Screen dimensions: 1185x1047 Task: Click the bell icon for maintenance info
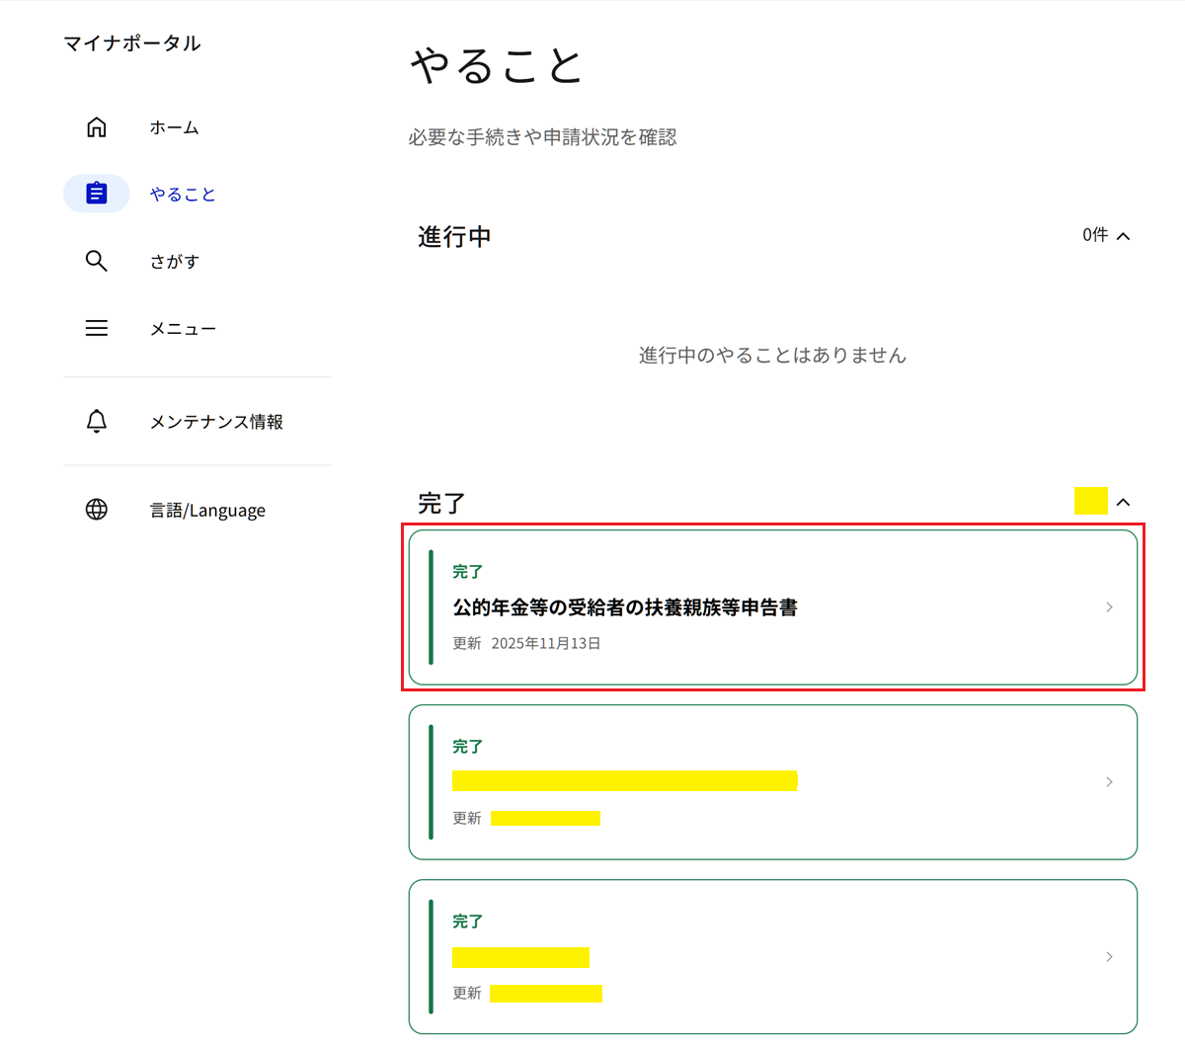pyautogui.click(x=97, y=422)
